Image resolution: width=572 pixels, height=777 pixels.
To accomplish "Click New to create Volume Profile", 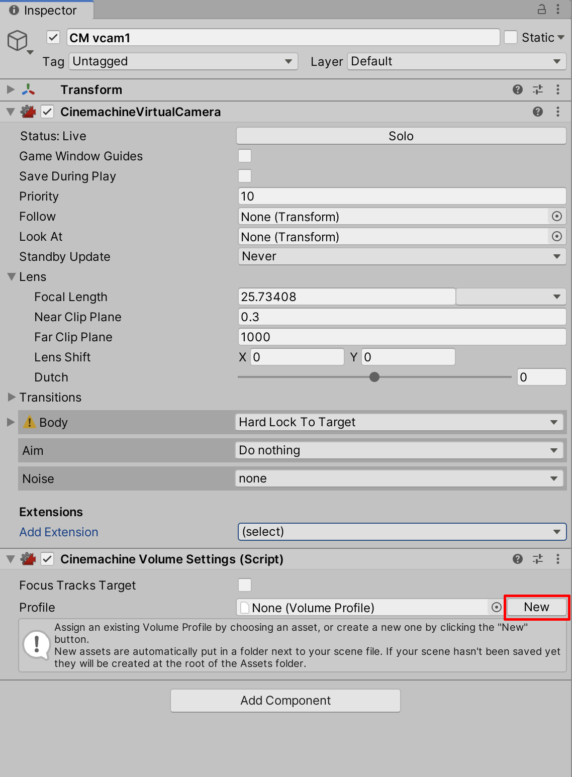I will pyautogui.click(x=536, y=607).
